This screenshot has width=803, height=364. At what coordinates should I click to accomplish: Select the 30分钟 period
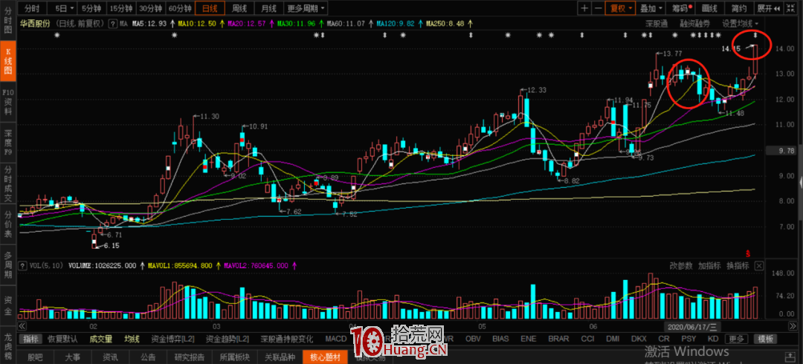point(150,8)
